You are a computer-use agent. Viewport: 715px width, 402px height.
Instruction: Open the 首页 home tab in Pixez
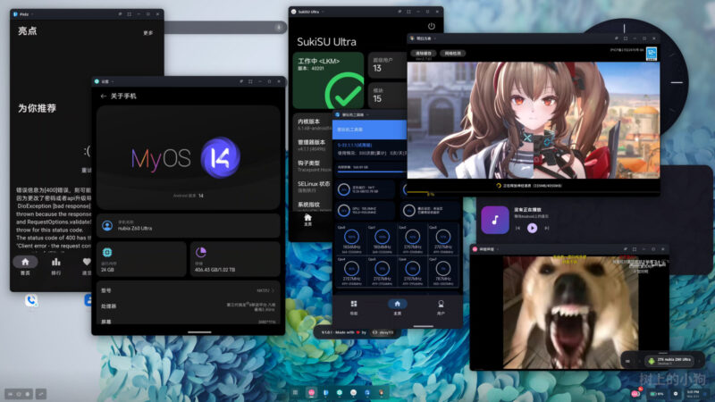(x=25, y=265)
